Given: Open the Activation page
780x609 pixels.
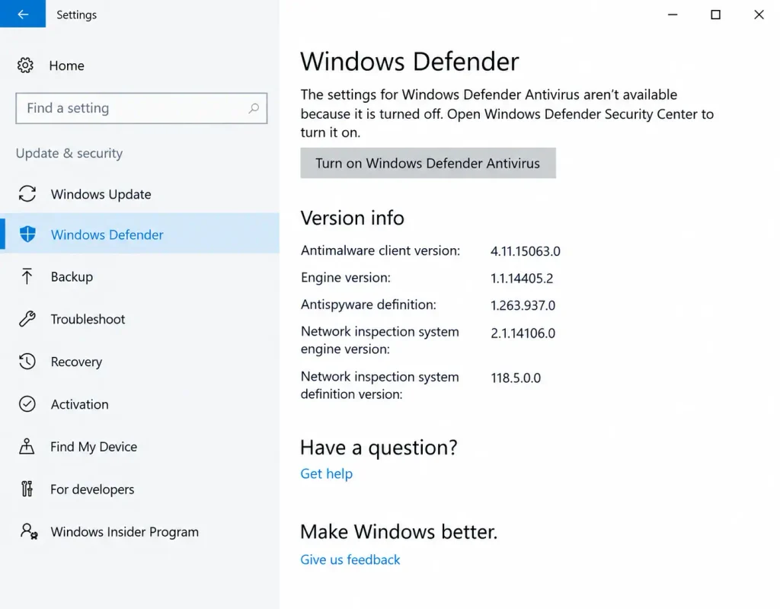Looking at the screenshot, I should [79, 404].
